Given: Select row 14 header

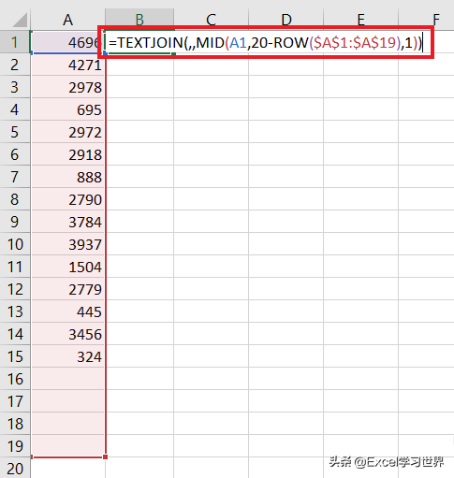Looking at the screenshot, I should pos(15,334).
